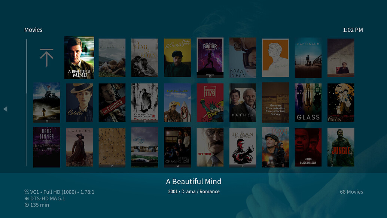
Task: Choose the Born in Evin poster
Action: click(x=243, y=58)
